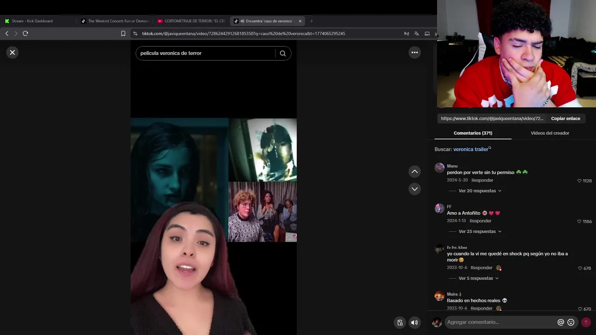The width and height of the screenshot is (596, 335).
Task: Like FF's comment with heart icon
Action: pos(579,221)
